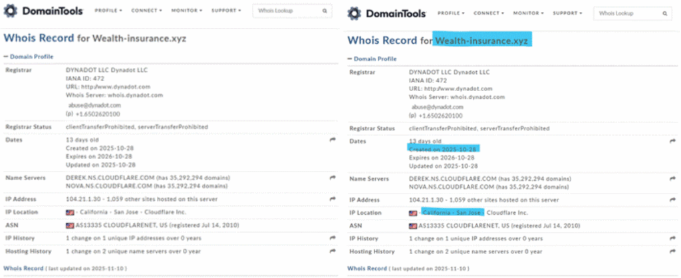681x278 pixels.
Task: Click DomainTools gear logo in right page
Action: [x=354, y=13]
